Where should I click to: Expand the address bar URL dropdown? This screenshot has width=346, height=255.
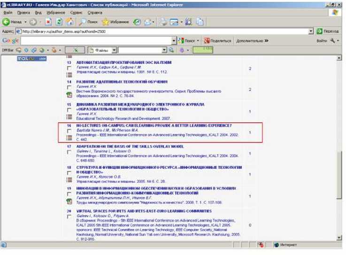tap(311, 31)
